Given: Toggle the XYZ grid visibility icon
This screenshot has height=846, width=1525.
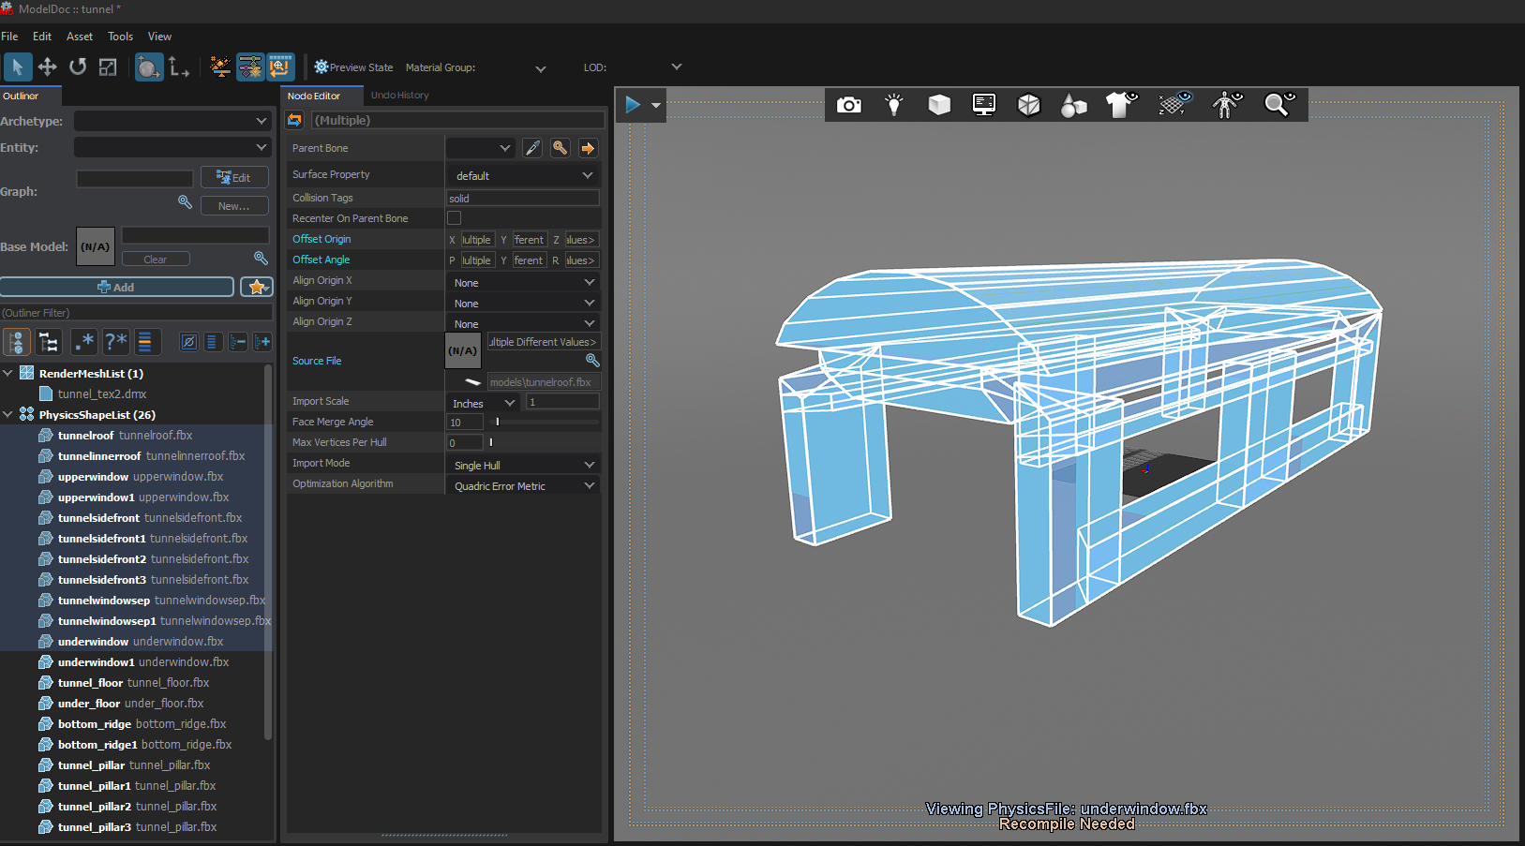Looking at the screenshot, I should [1174, 105].
